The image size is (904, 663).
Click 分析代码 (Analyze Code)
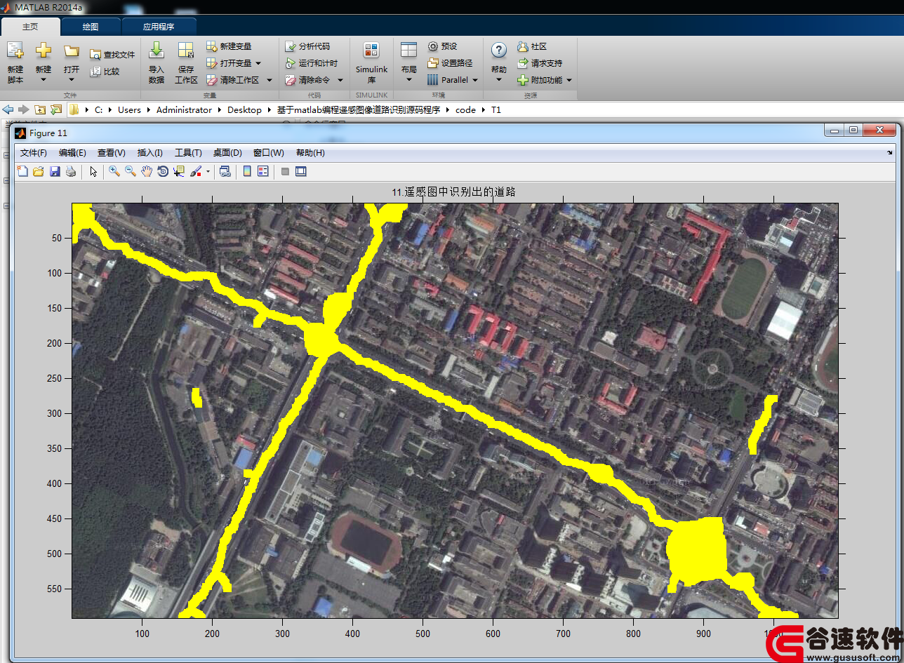307,46
